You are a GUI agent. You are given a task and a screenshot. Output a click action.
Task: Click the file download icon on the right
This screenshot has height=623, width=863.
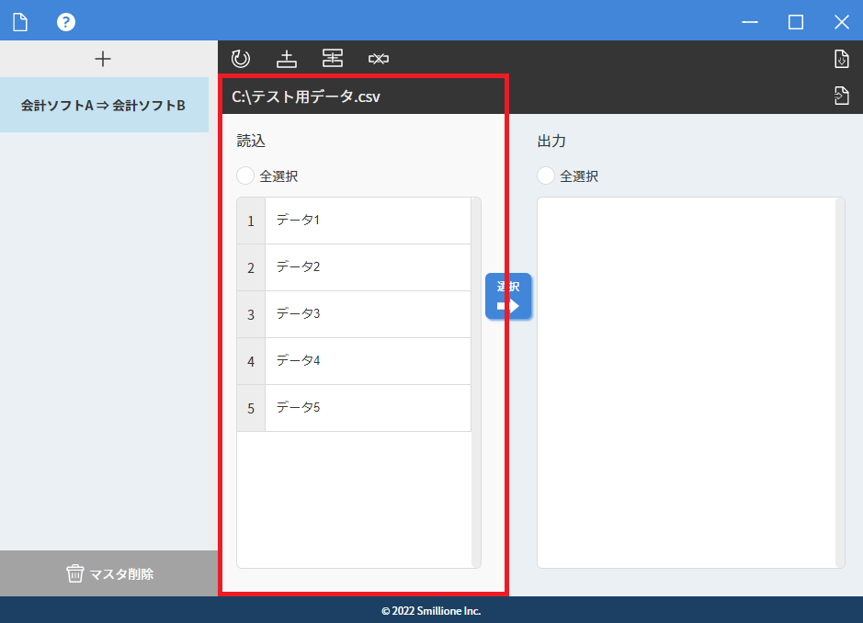[841, 58]
